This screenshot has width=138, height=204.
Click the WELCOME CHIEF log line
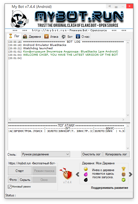[x=70, y=55]
